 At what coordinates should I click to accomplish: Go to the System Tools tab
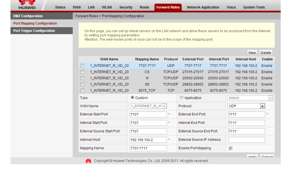(x=254, y=7)
